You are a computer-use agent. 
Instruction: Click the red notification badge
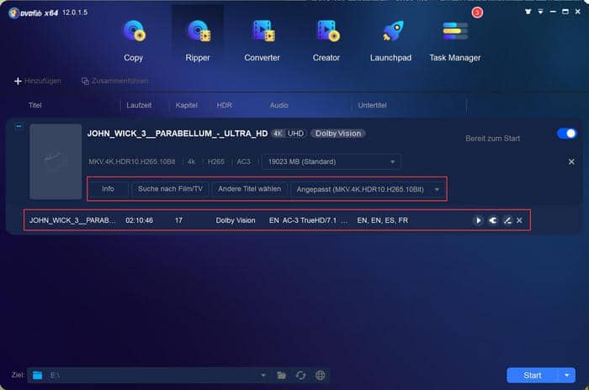pyautogui.click(x=477, y=13)
